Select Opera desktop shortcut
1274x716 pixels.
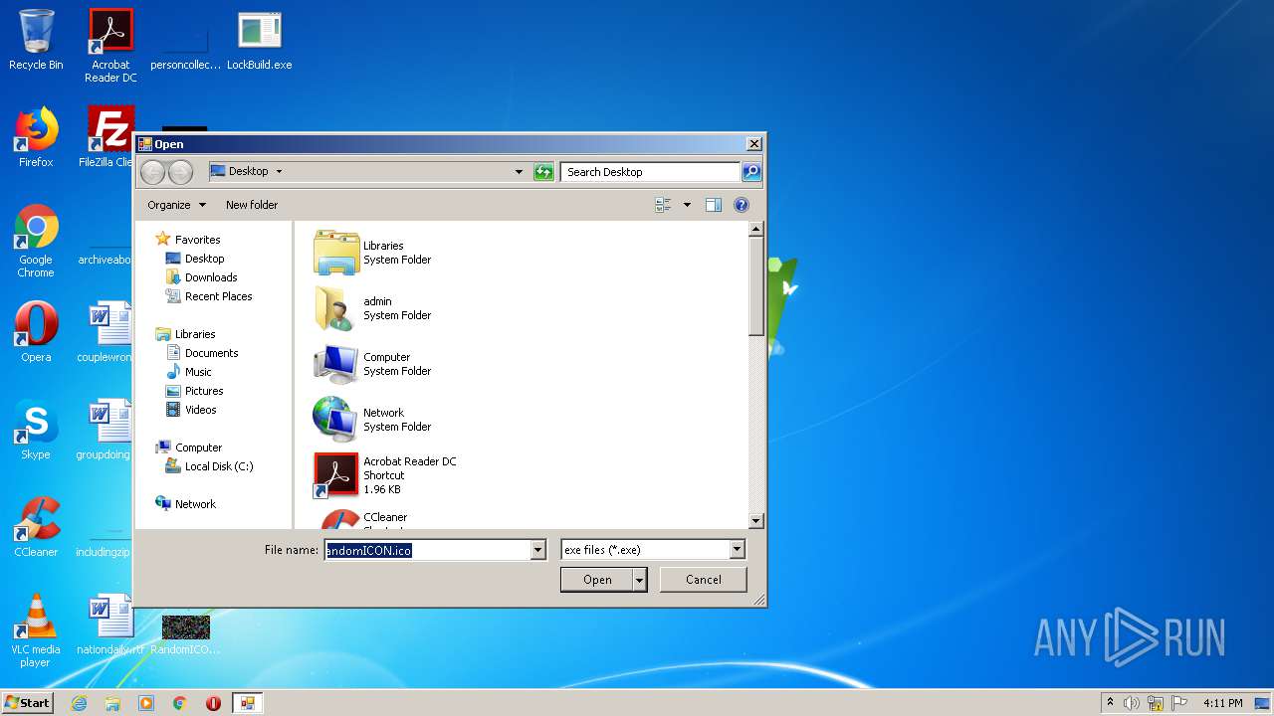point(36,332)
